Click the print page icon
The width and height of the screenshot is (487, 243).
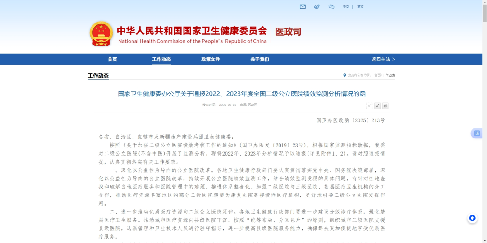(386, 106)
